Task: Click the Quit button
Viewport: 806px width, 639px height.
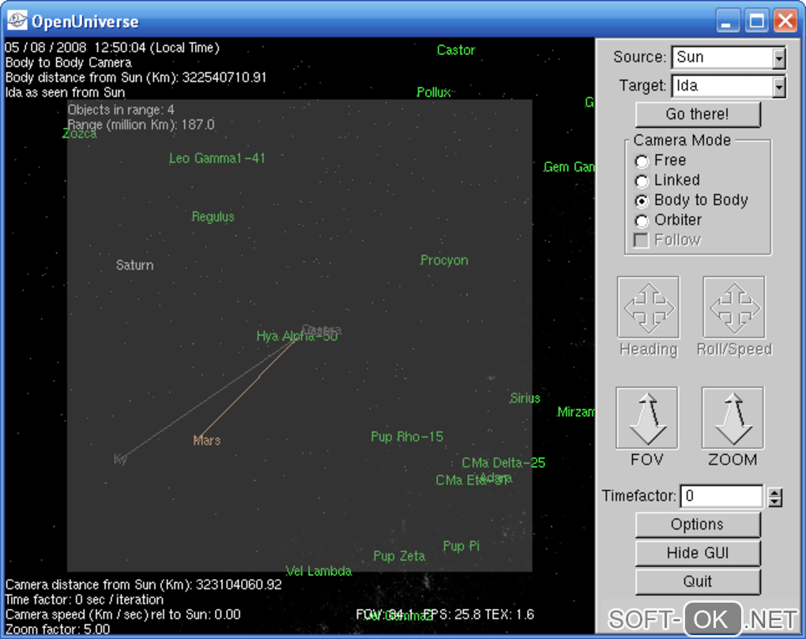Action: 698,581
